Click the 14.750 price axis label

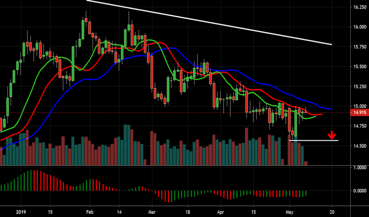[x=360, y=126]
